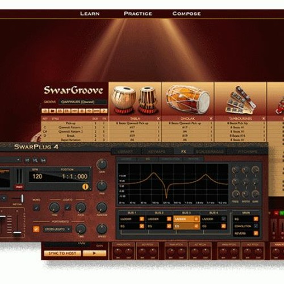Enable the Legato checkbox

[x=68, y=207]
